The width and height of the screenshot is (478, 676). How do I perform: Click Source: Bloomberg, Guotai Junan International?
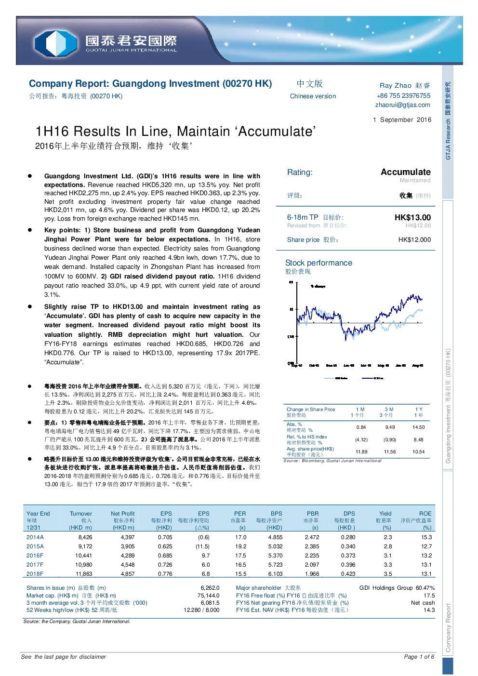[x=332, y=461]
